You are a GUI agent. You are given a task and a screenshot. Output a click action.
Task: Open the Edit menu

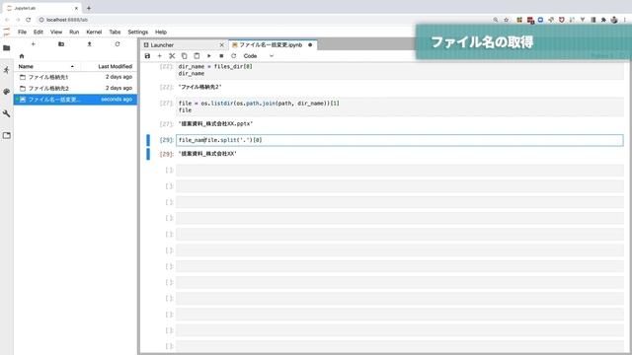[39, 32]
